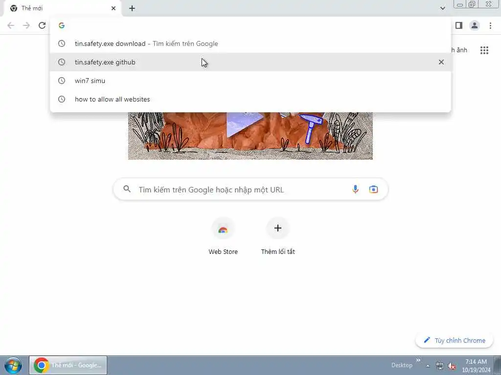501x375 pixels.
Task: Go forward with the right arrow icon
Action: pos(26,25)
